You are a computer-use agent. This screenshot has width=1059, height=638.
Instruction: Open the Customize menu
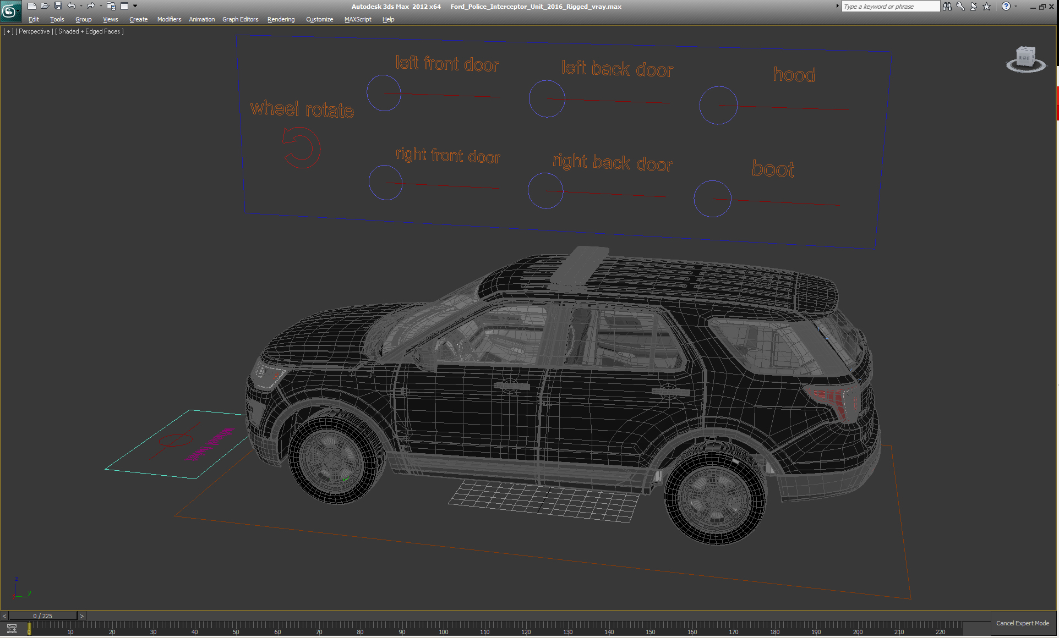pyautogui.click(x=319, y=19)
